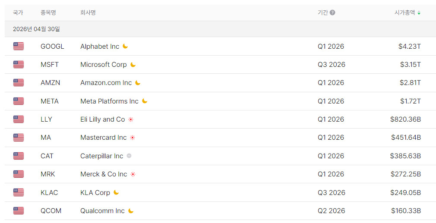Click the sun icon beside Mastercard Inc

point(133,138)
